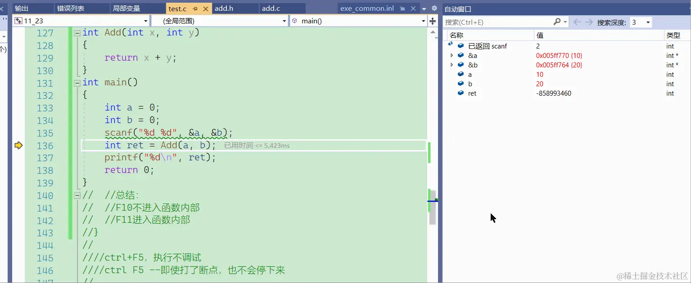Split the editor with the splitter icon
The height and width of the screenshot is (283, 691).
[433, 21]
